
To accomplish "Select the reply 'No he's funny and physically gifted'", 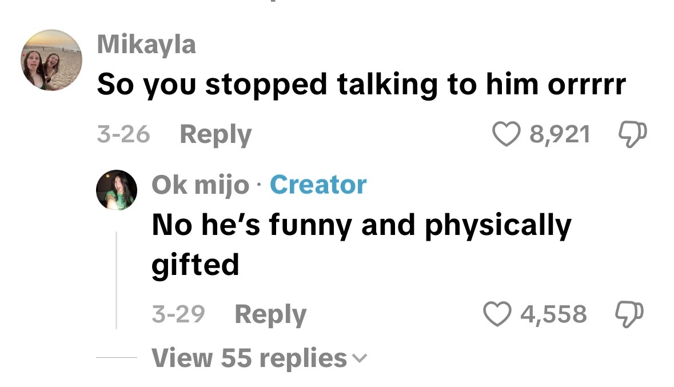I will coord(361,244).
